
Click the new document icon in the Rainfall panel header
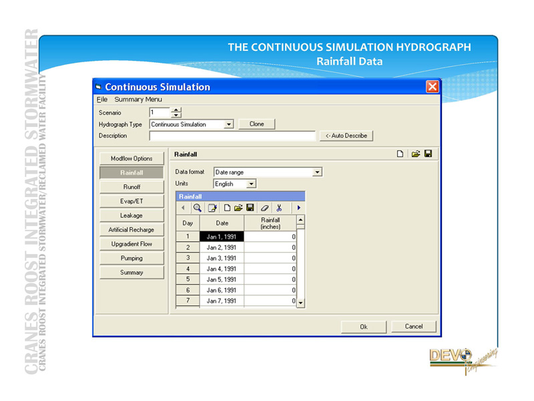click(400, 154)
